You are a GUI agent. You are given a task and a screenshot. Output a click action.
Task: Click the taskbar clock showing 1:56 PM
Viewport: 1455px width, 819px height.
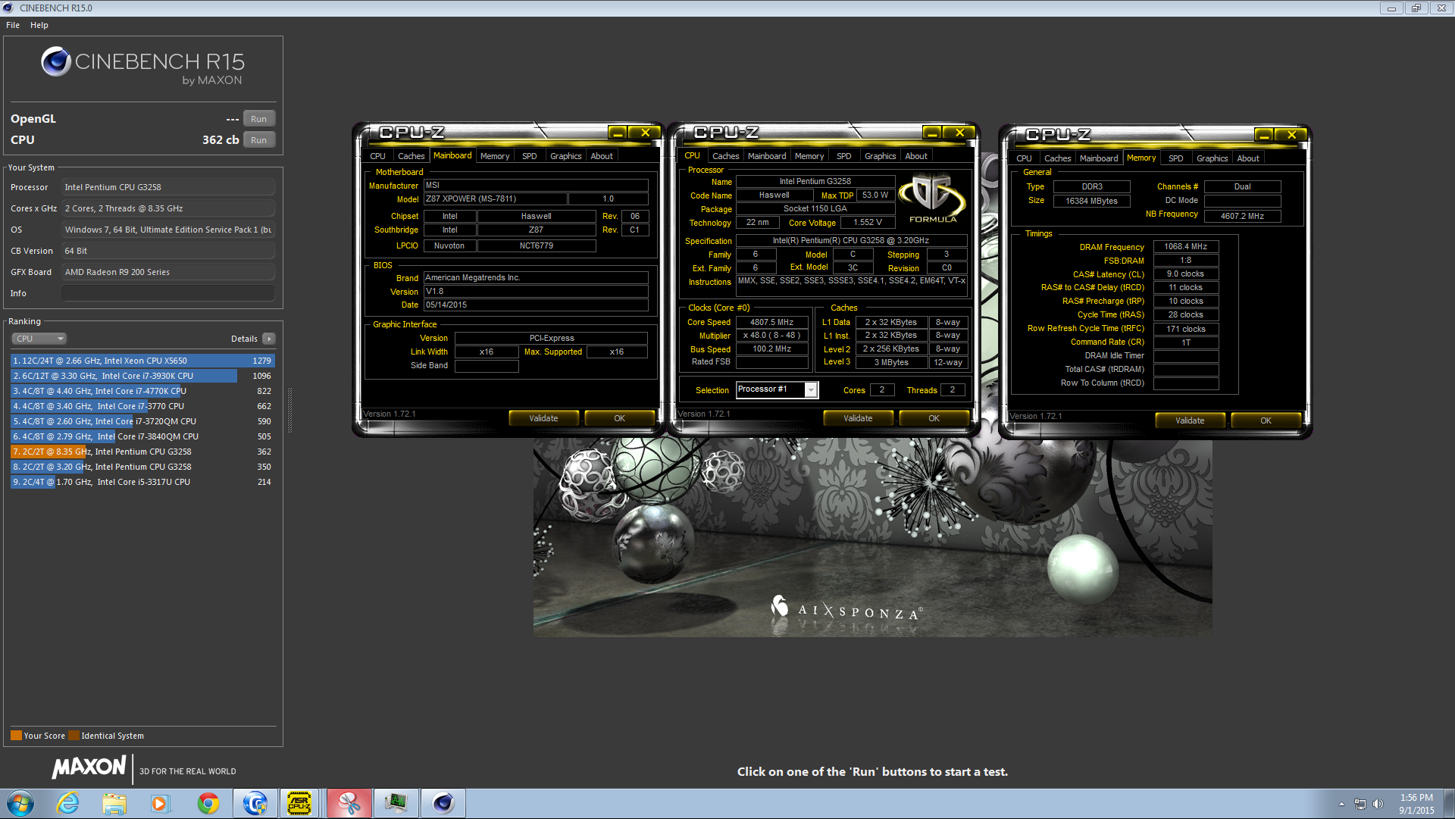pyautogui.click(x=1416, y=804)
